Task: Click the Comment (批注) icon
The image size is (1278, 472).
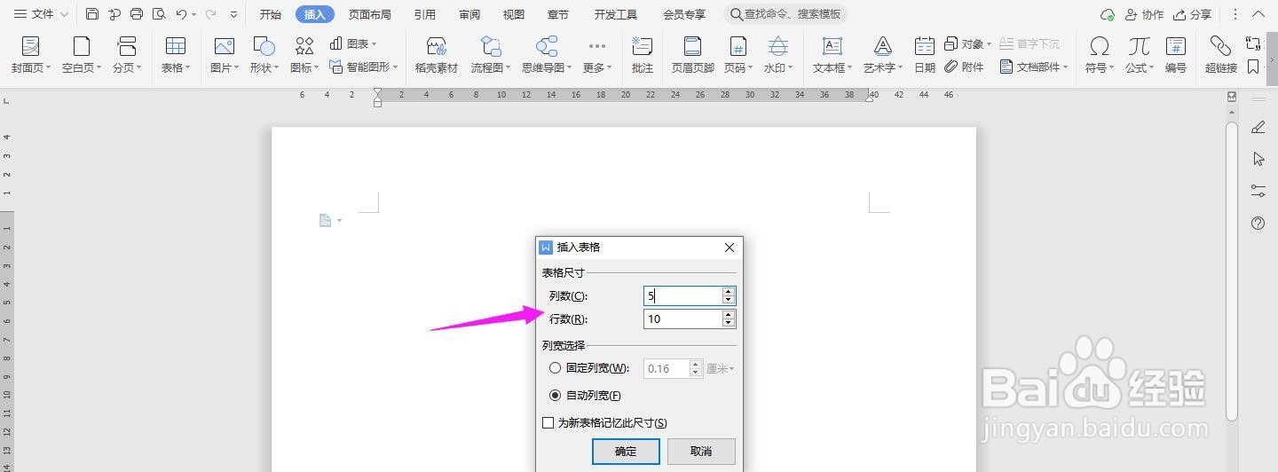Action: pyautogui.click(x=642, y=46)
